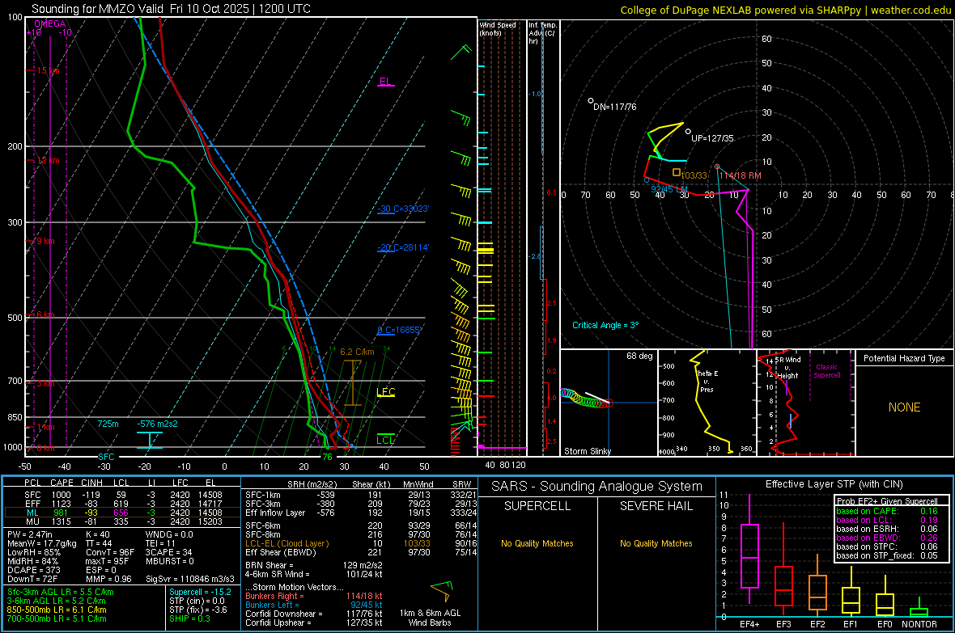Open the weather.cod.edu NEXLAB credit link

[x=785, y=10]
